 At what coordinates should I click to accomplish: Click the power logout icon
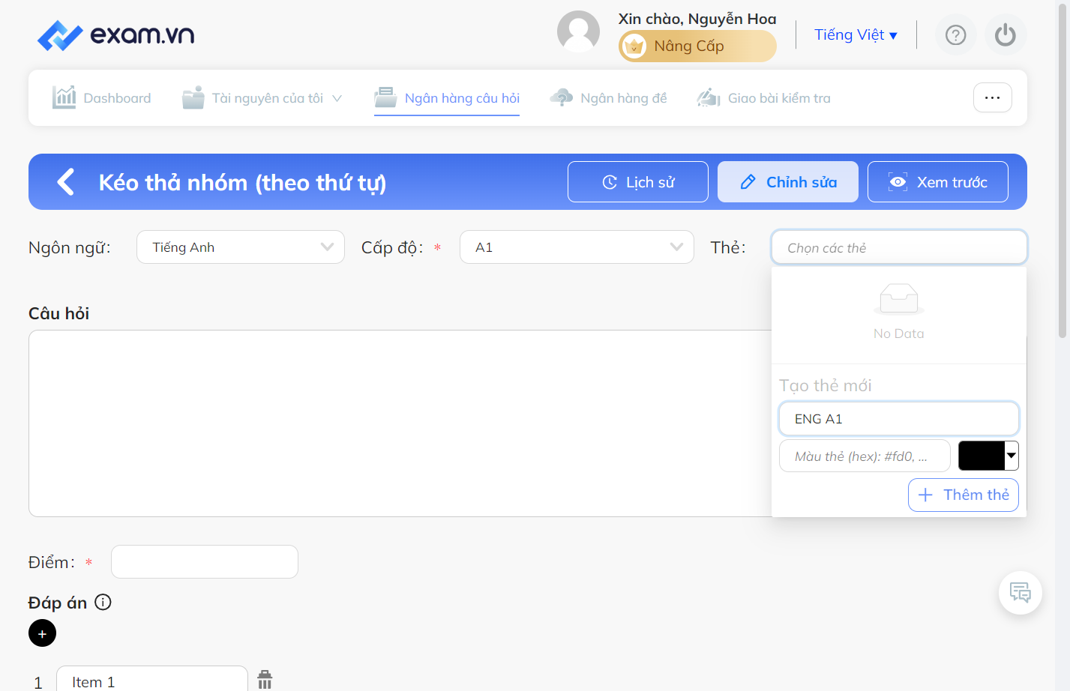coord(1006,35)
